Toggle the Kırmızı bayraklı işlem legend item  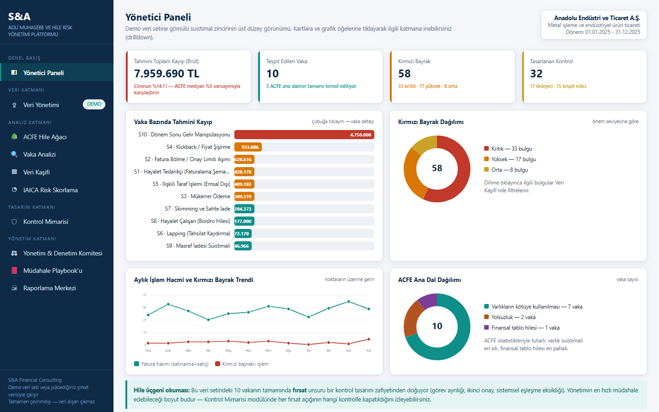[x=242, y=364]
